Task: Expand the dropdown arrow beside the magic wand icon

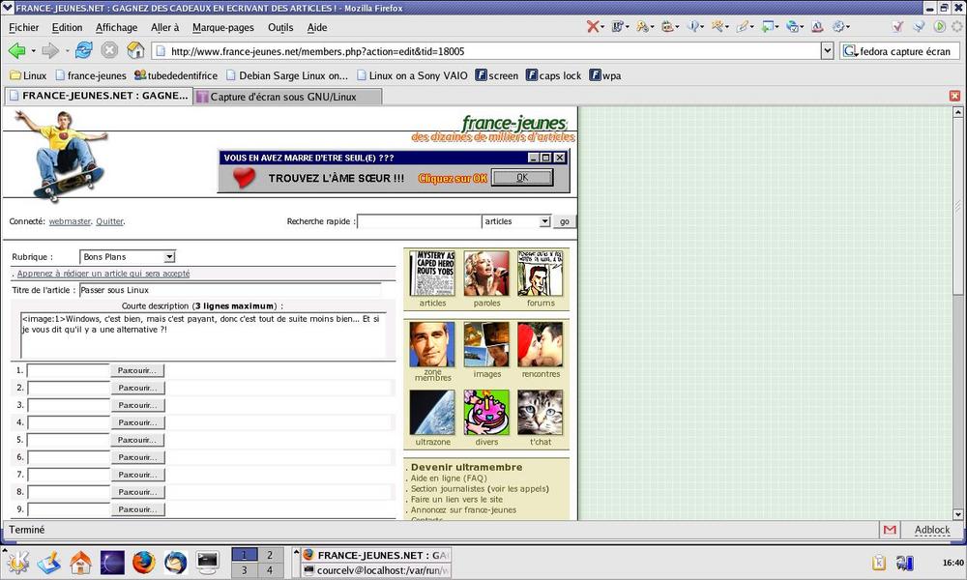Action: [727, 26]
